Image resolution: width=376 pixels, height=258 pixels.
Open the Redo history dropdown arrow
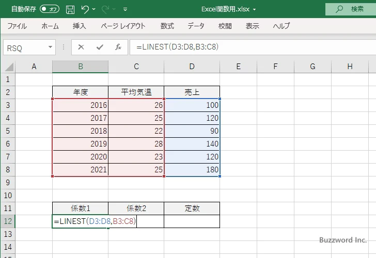pos(114,9)
